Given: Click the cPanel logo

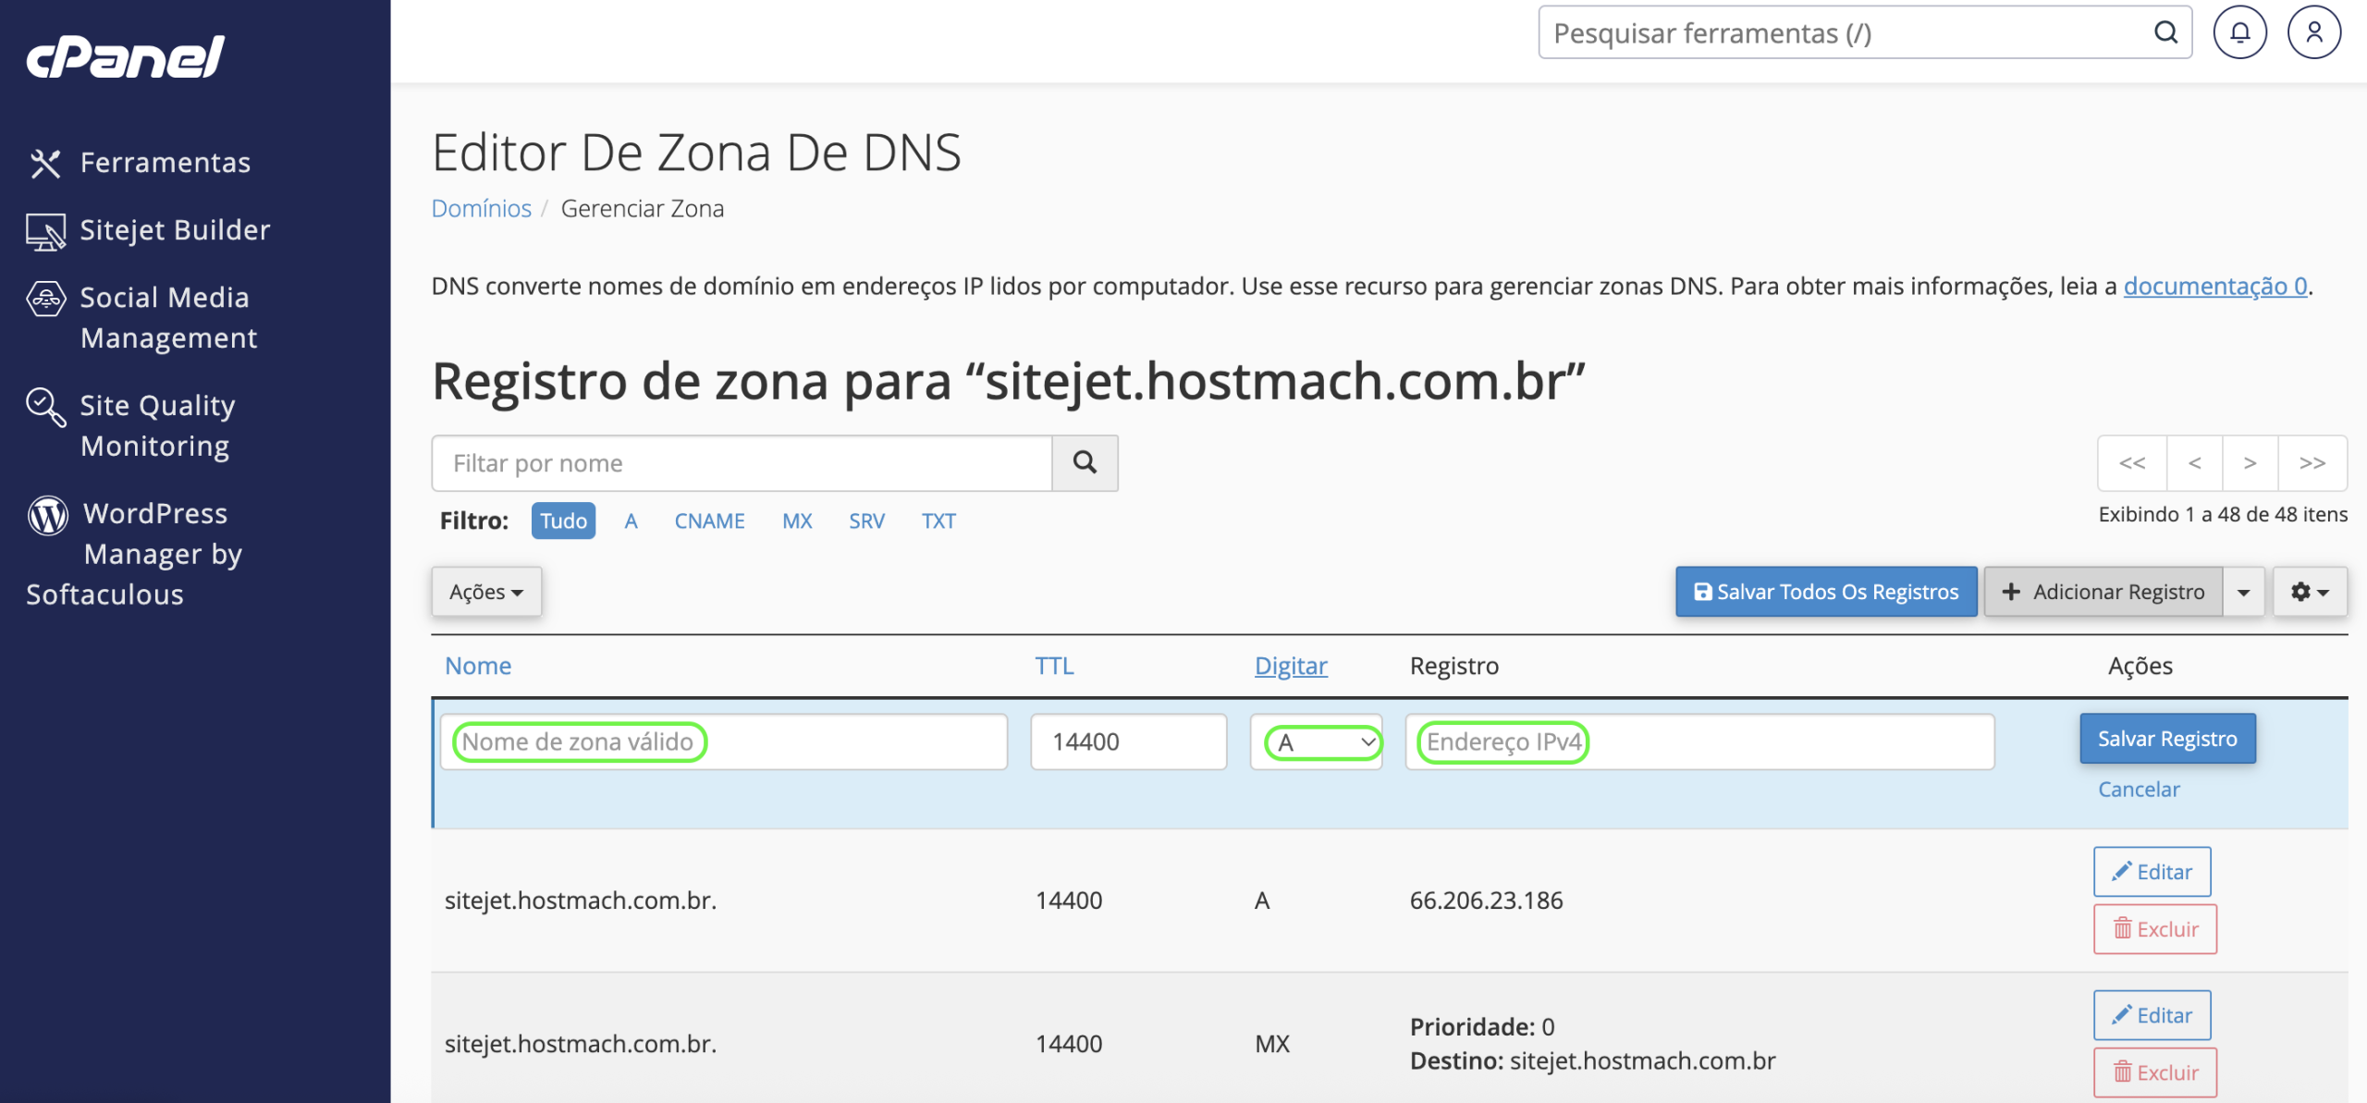Looking at the screenshot, I should (x=125, y=57).
